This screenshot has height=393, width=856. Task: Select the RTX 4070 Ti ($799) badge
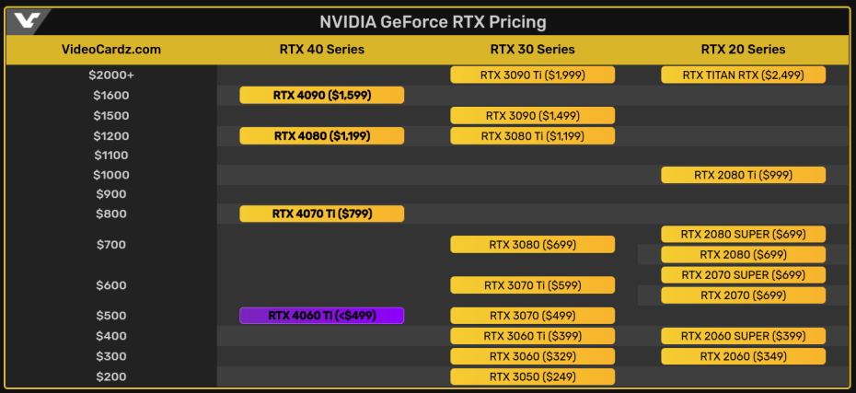click(x=322, y=214)
